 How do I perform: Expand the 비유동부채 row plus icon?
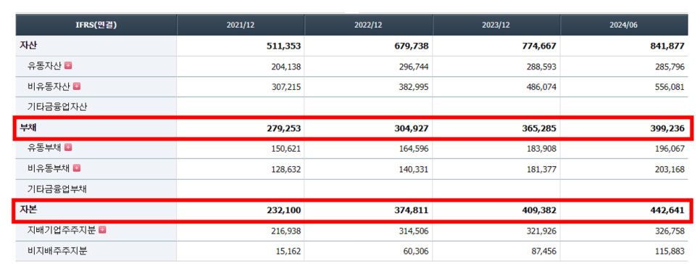77,168
